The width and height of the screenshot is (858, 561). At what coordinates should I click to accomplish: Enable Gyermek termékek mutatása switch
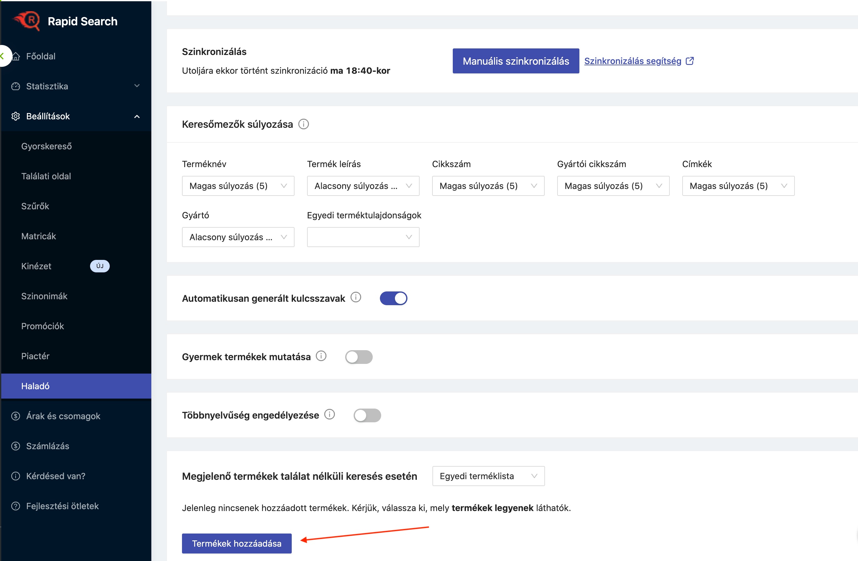click(359, 357)
